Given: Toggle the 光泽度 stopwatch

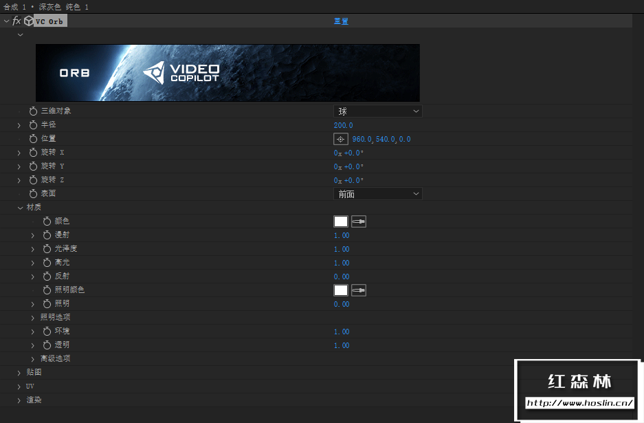Looking at the screenshot, I should 47,249.
